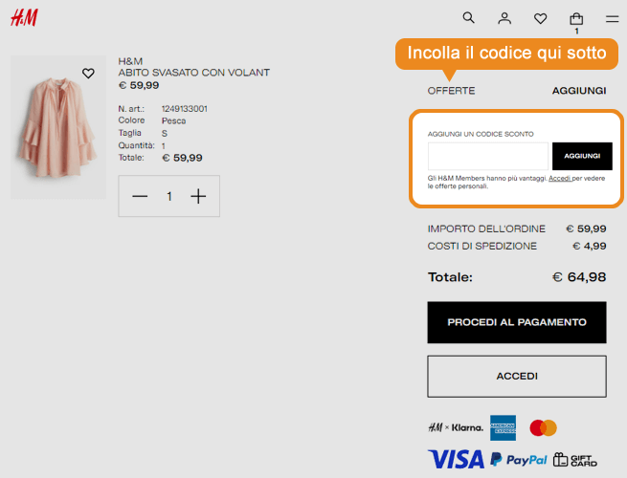Open the shopping bag icon
The height and width of the screenshot is (478, 627).
[x=576, y=19]
